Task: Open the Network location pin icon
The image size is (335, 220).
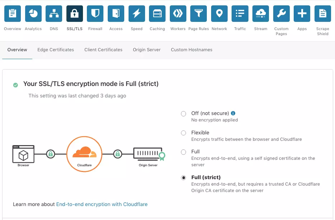Action: [x=219, y=14]
